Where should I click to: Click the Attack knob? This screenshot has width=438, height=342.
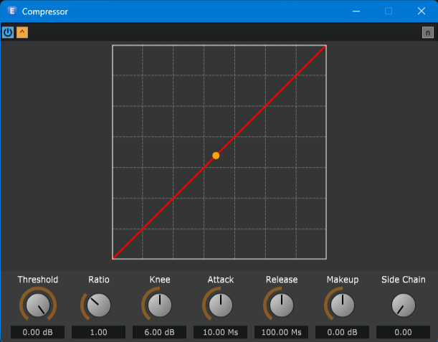(221, 305)
